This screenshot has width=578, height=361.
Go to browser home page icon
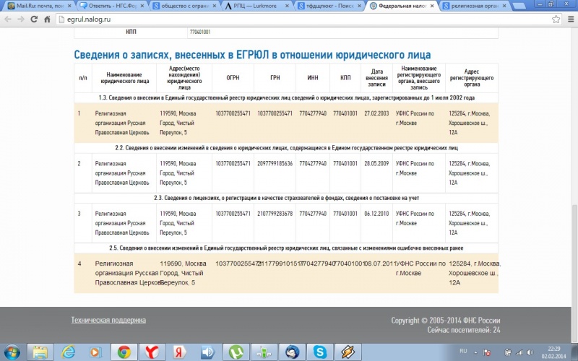(x=47, y=19)
